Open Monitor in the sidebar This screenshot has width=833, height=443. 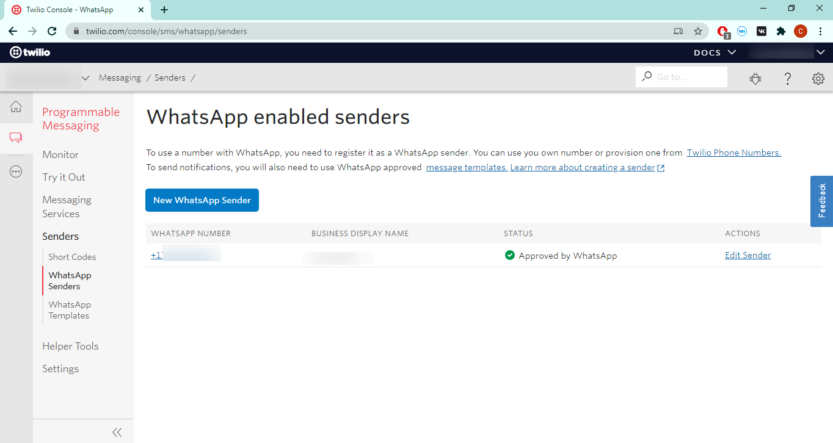click(x=60, y=154)
